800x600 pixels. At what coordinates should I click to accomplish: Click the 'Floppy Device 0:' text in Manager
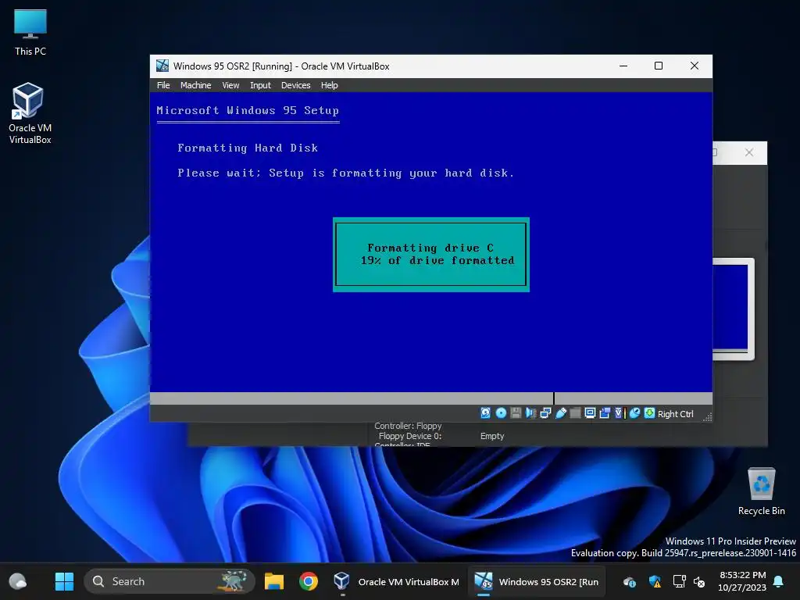tap(409, 436)
